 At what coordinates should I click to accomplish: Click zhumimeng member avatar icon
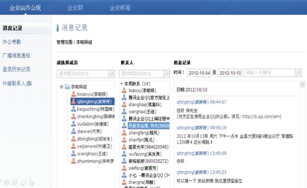click(73, 161)
